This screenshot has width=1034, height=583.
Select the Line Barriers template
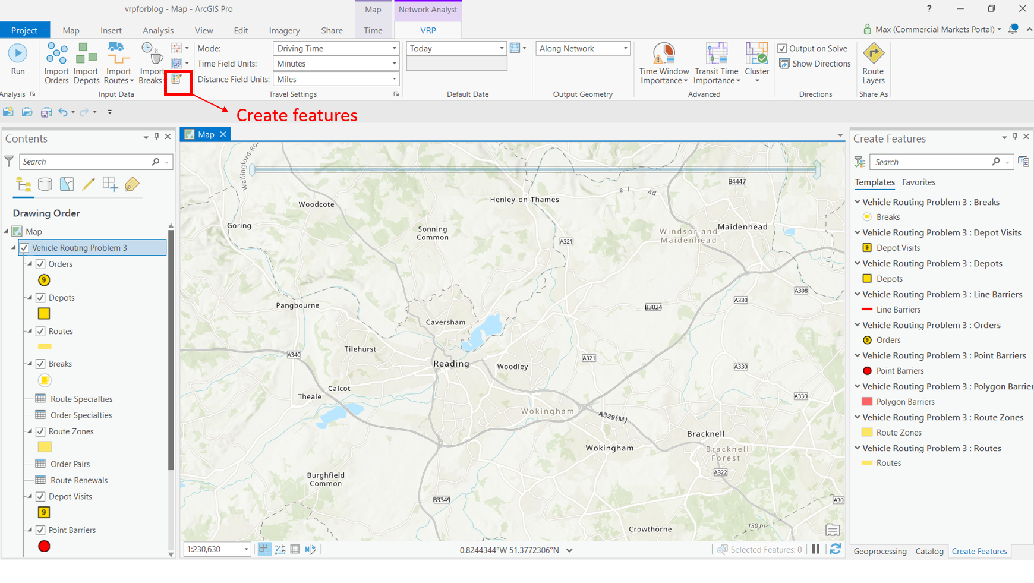tap(898, 310)
